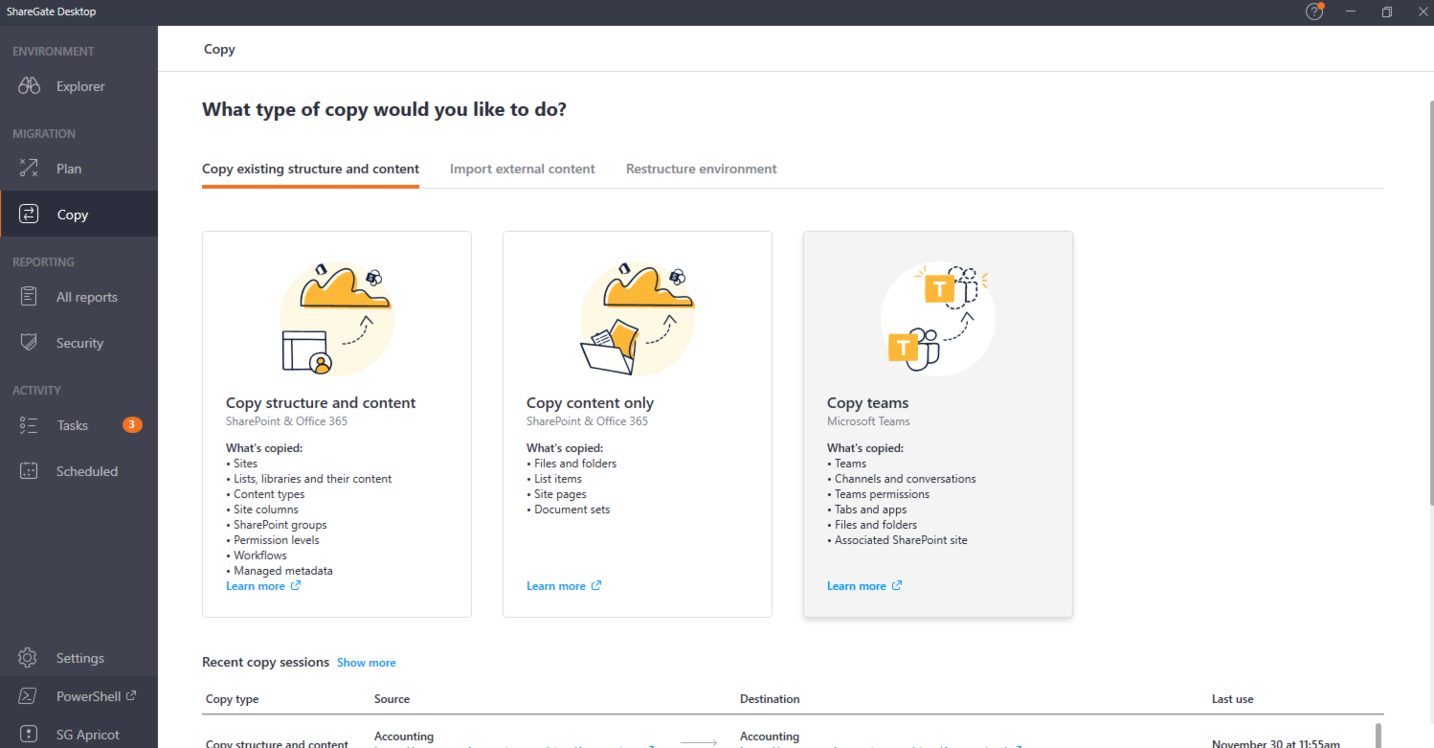Click the recent sessions table scrollbar
This screenshot has height=748, width=1434.
[x=1378, y=735]
